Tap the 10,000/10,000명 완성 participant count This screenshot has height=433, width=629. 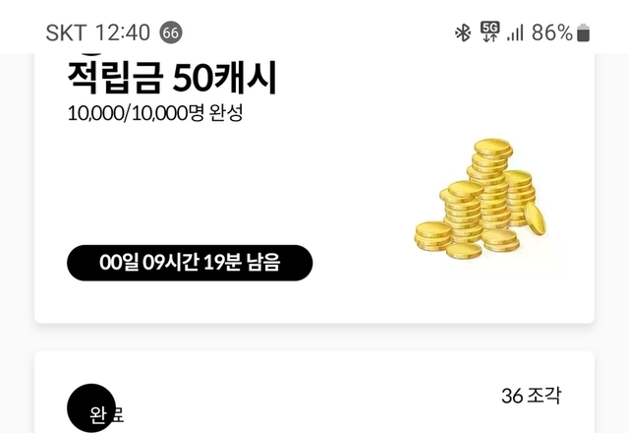tap(155, 113)
